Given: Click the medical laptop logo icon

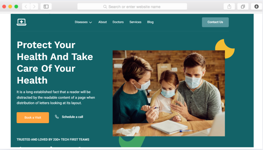Looking at the screenshot, I should pyautogui.click(x=22, y=22).
